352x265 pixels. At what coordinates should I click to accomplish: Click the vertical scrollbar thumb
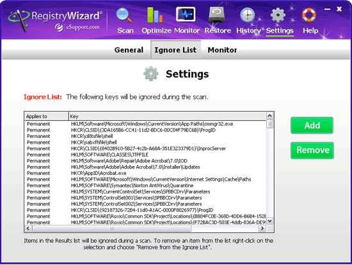pyautogui.click(x=270, y=124)
